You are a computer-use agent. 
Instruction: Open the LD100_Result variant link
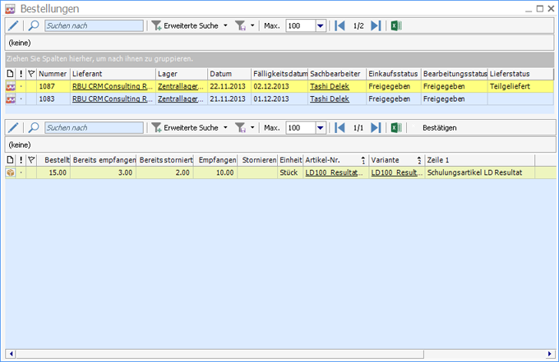[x=396, y=172]
